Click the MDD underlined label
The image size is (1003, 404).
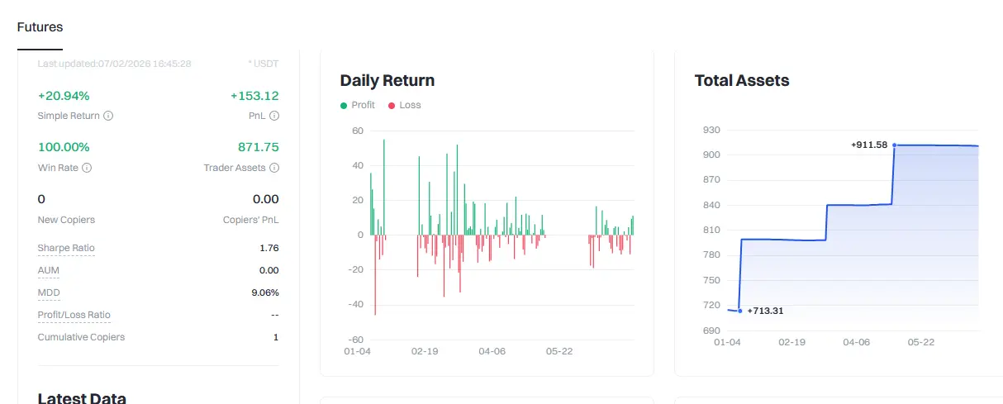point(49,292)
